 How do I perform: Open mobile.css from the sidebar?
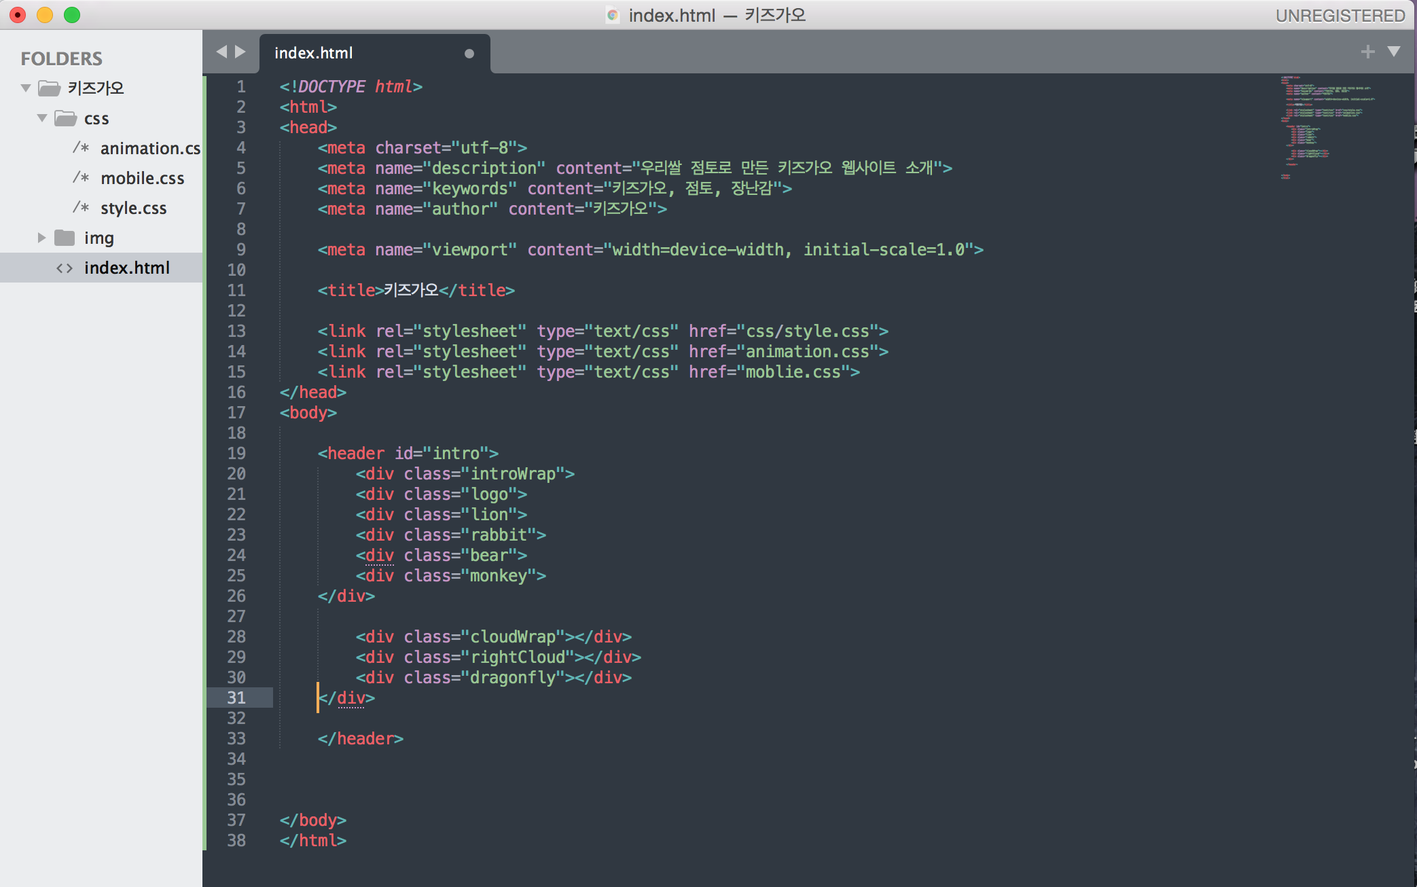coord(142,178)
